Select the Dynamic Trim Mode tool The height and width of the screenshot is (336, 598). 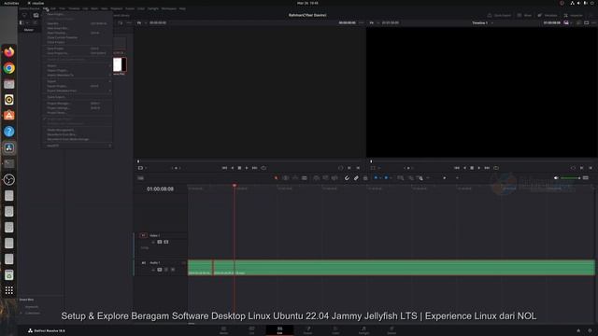click(295, 178)
